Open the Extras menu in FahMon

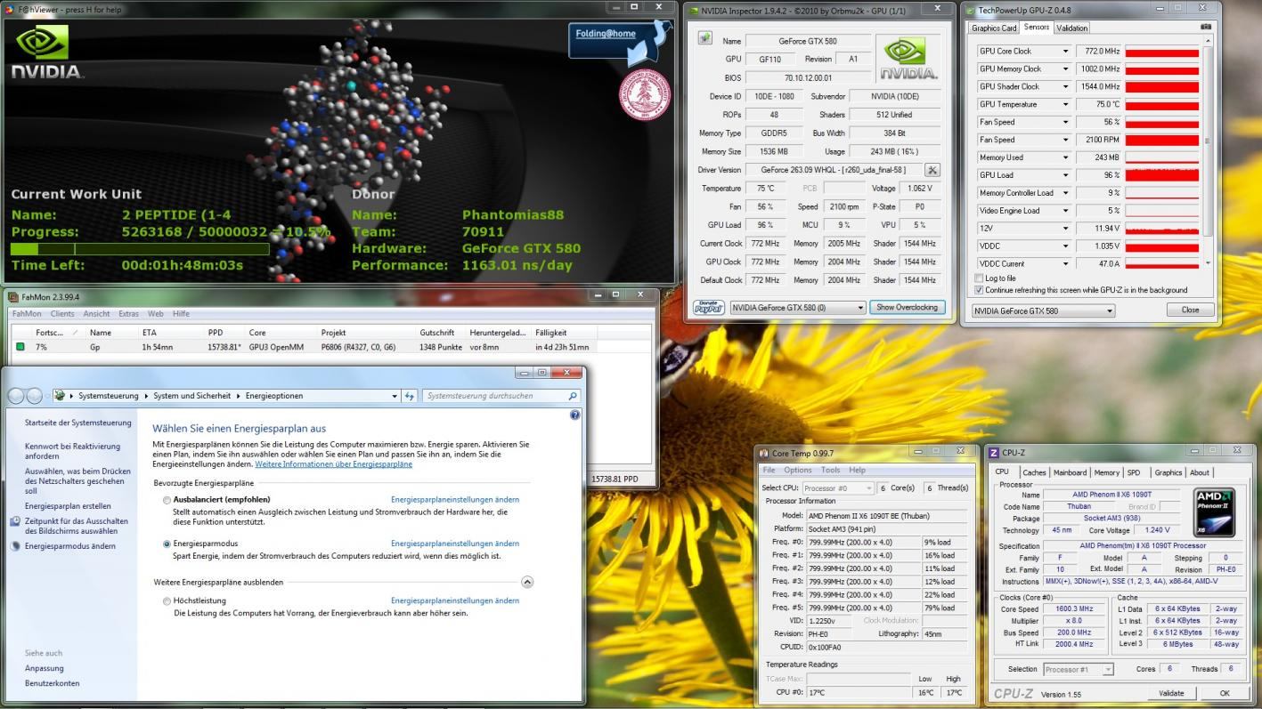[x=128, y=314]
